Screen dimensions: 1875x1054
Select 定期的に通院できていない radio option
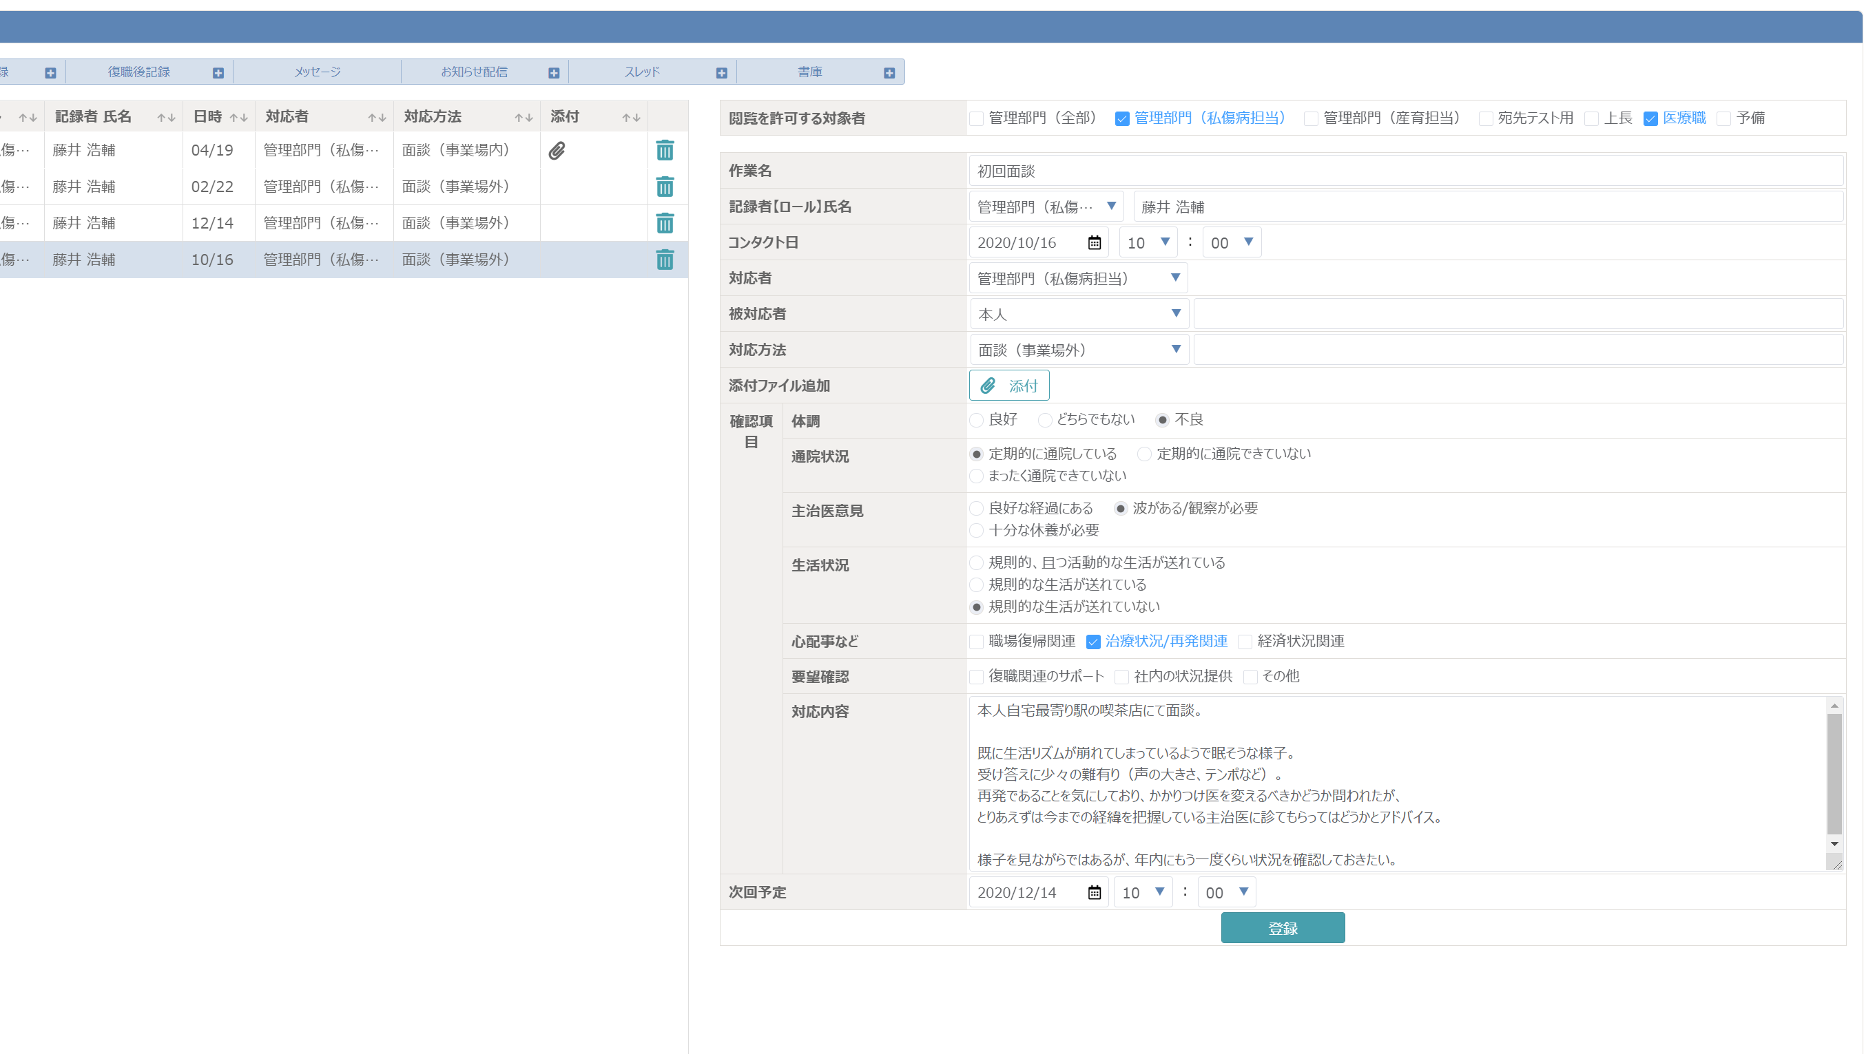point(1144,454)
